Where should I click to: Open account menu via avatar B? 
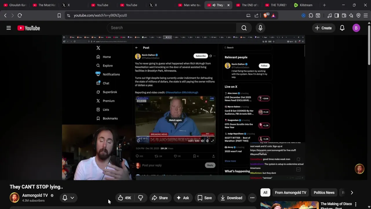coord(356,28)
